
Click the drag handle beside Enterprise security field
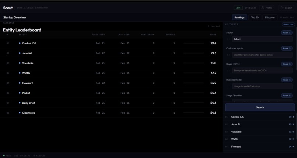[x=228, y=71]
